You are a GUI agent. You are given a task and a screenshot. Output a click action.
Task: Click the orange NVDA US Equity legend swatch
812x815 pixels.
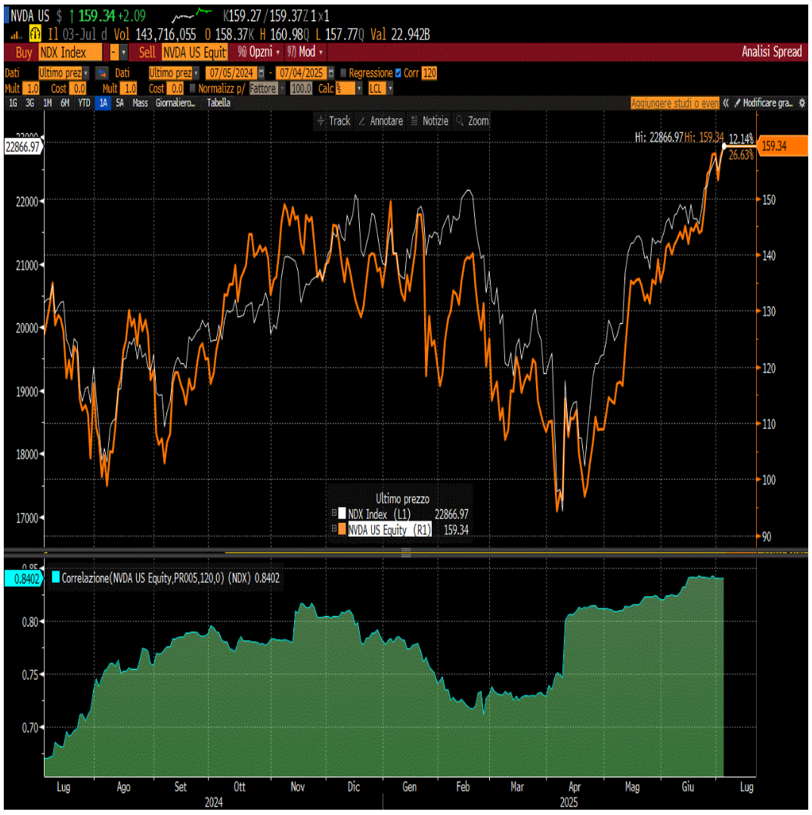[342, 529]
